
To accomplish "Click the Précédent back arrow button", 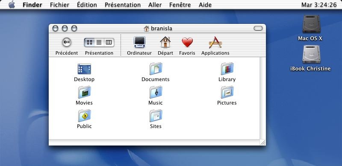I will (67, 42).
